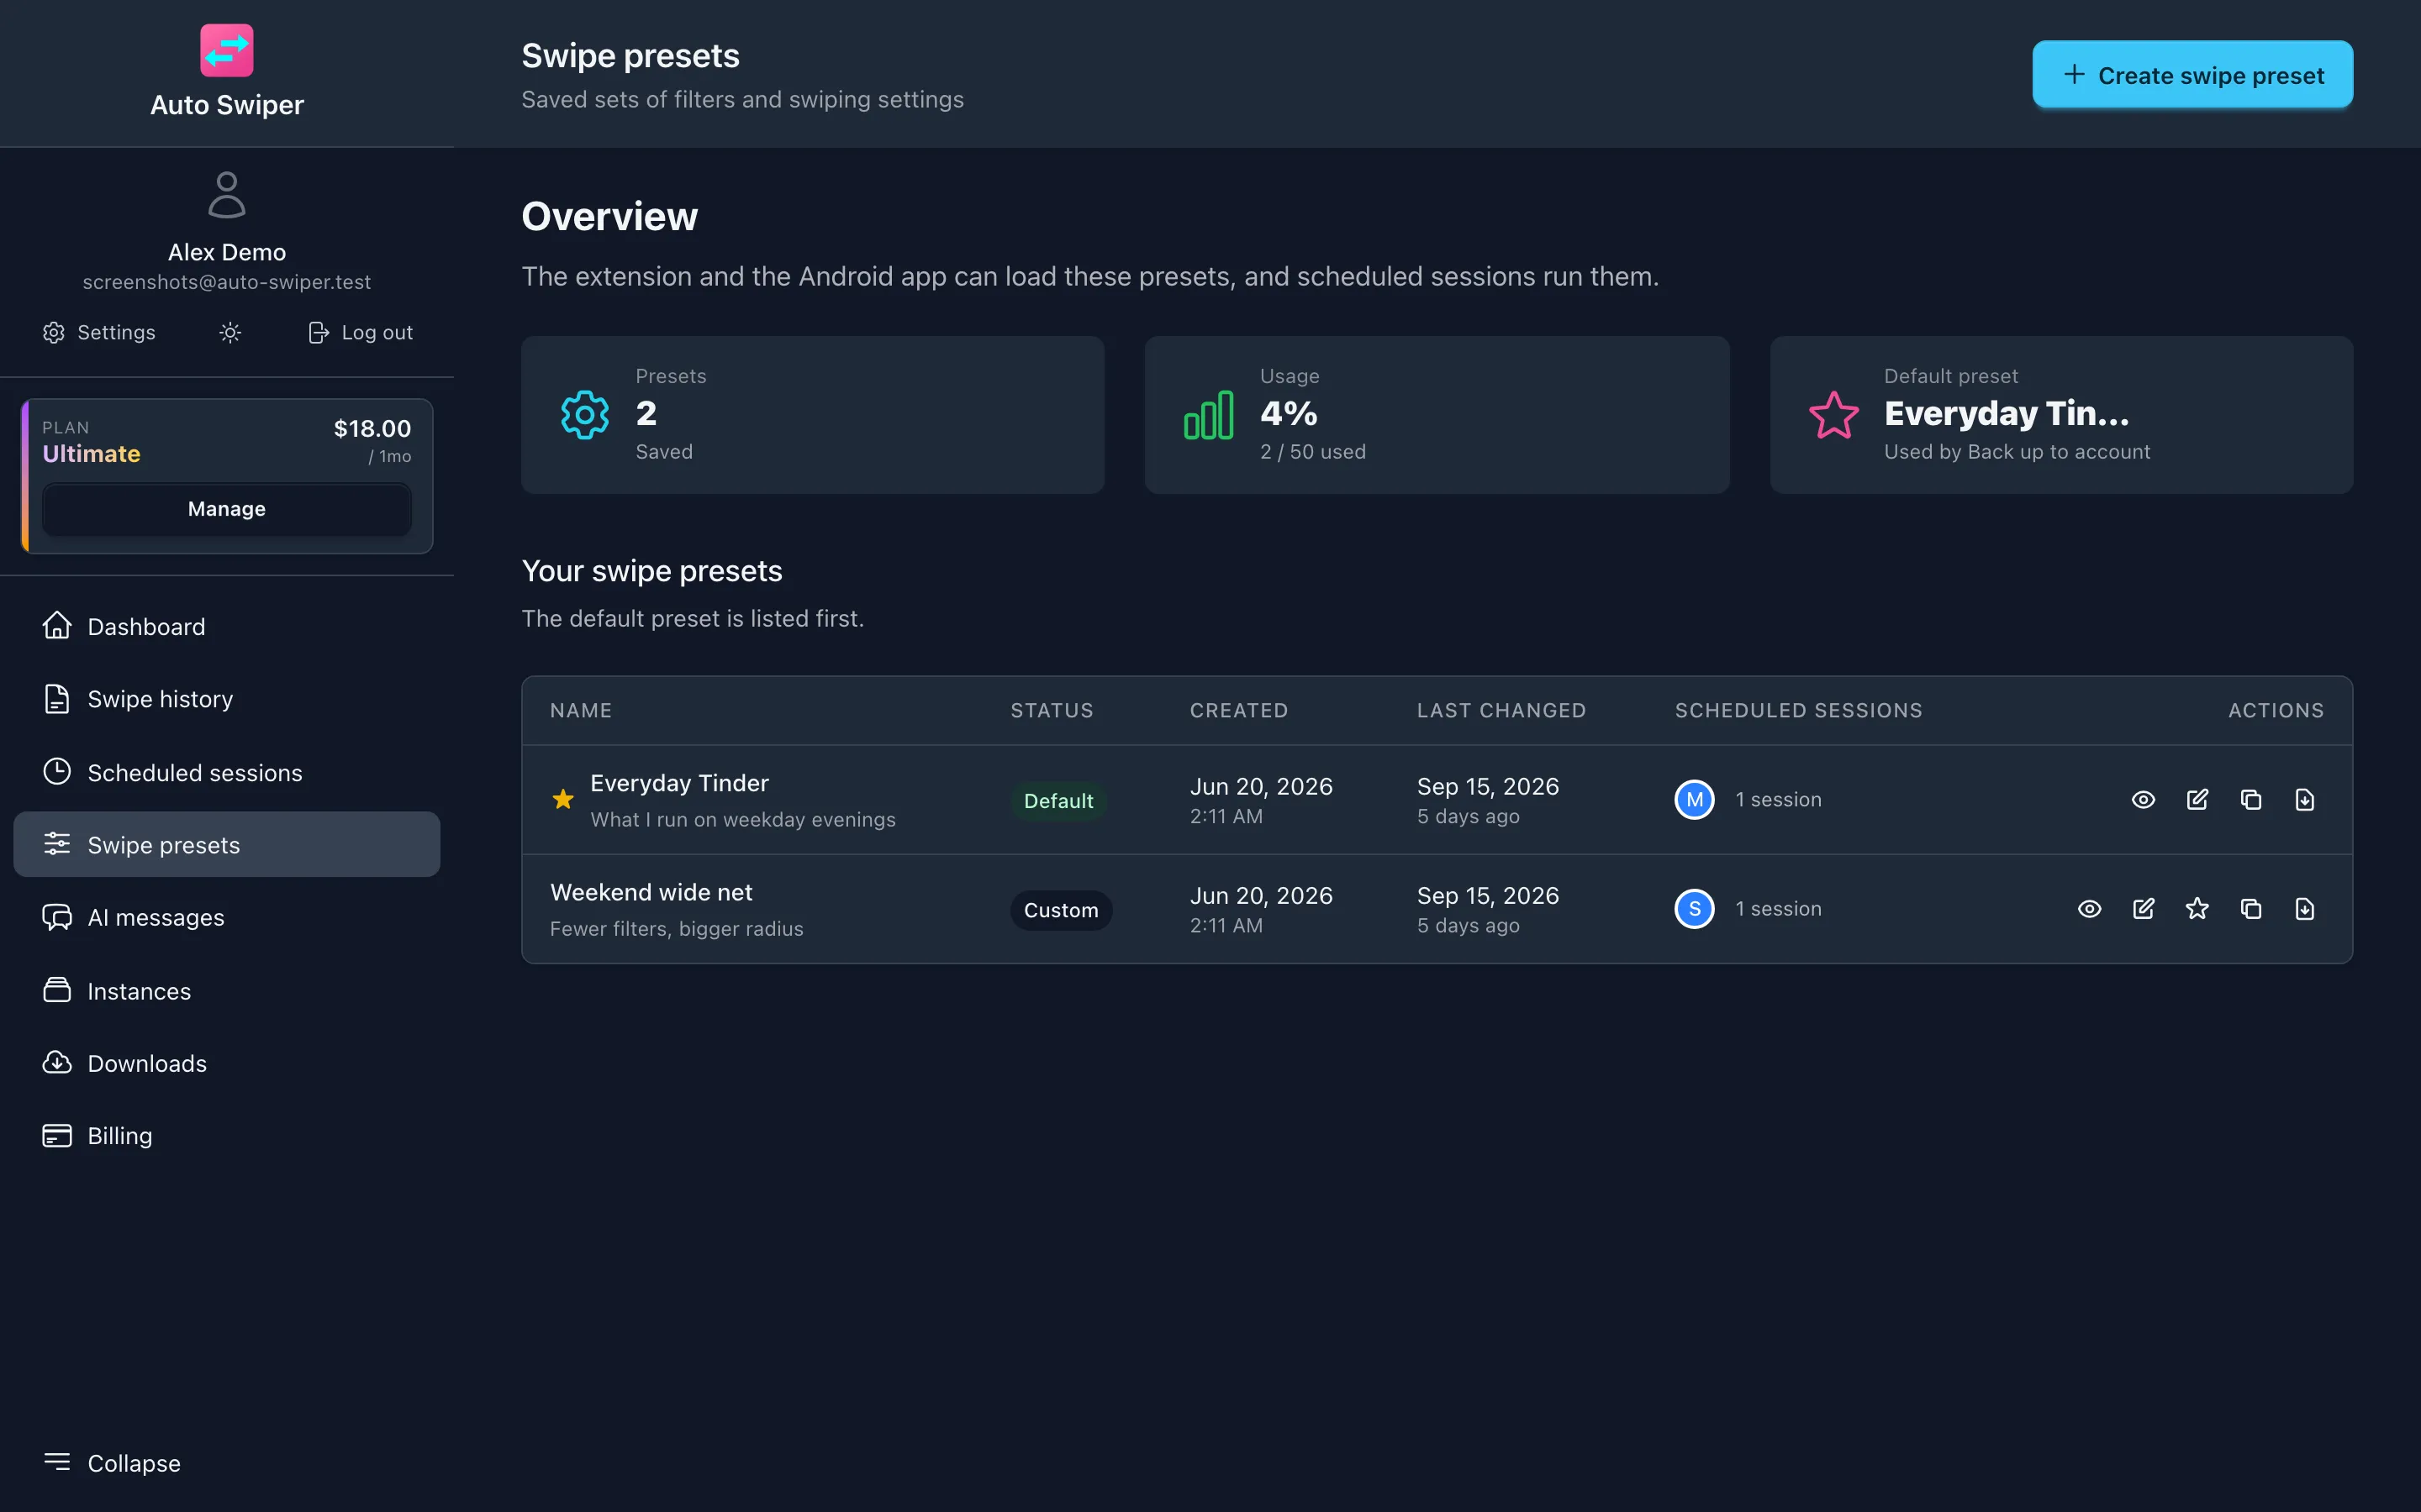The height and width of the screenshot is (1512, 2421).
Task: Click the Weekend wide net preset name
Action: click(651, 892)
